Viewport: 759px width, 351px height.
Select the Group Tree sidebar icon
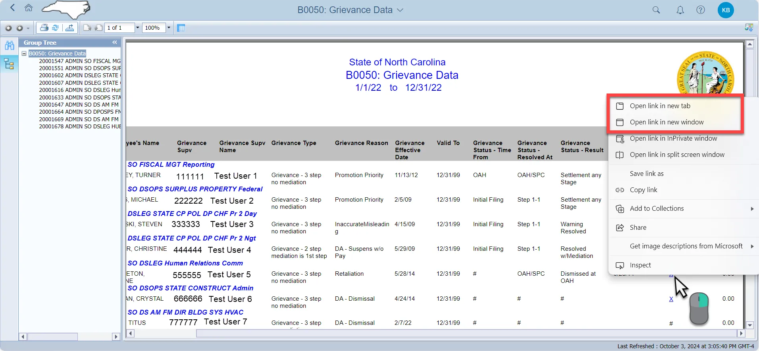(10, 64)
